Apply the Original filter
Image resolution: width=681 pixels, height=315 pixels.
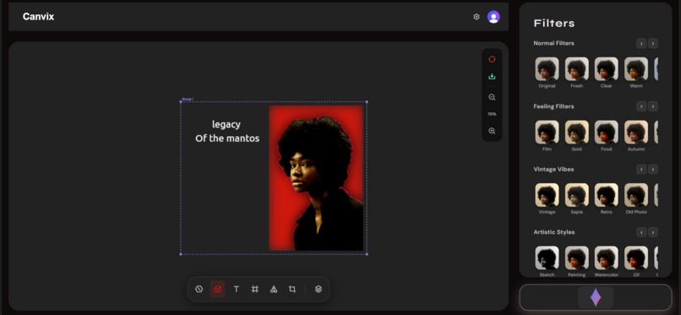[547, 69]
